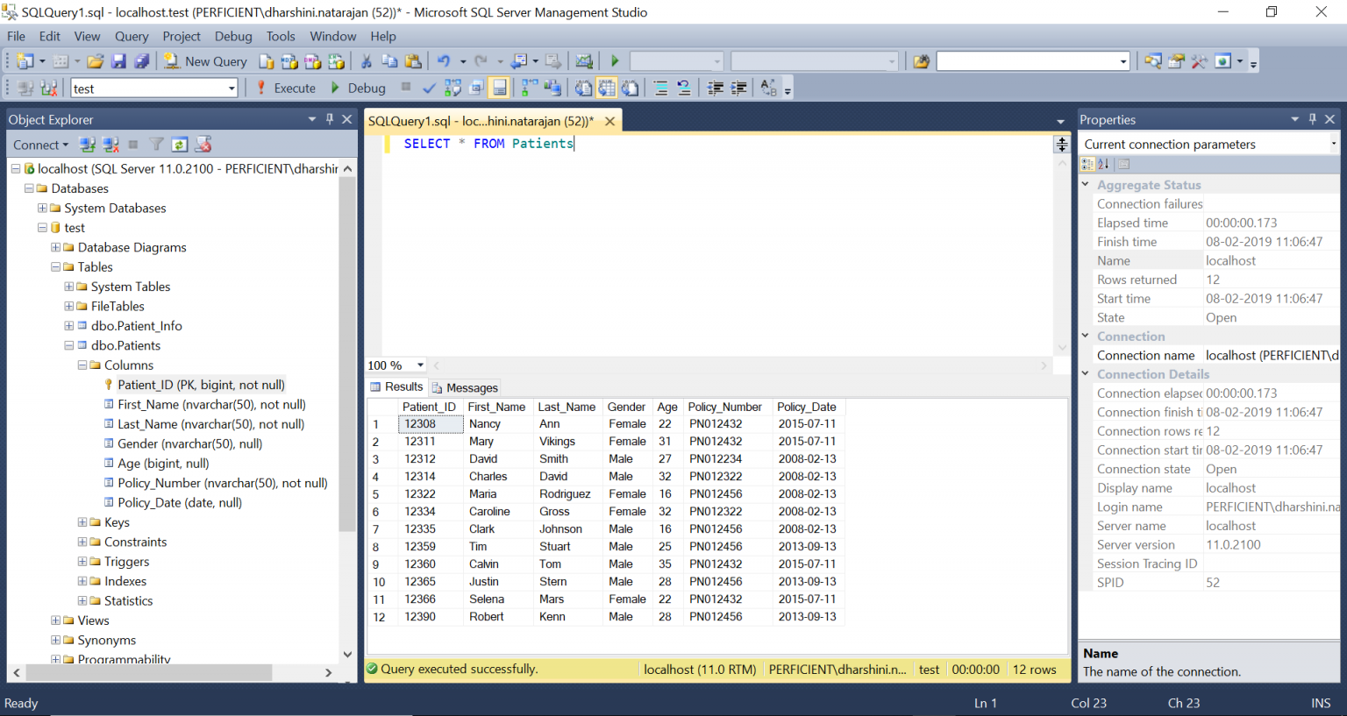Screen dimensions: 1347x716
Task: Pin the Properties panel with pushpin icon
Action: pyautogui.click(x=1312, y=119)
